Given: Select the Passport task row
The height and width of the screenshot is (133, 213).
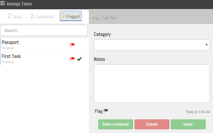Looking at the screenshot, I should [x=33, y=45].
